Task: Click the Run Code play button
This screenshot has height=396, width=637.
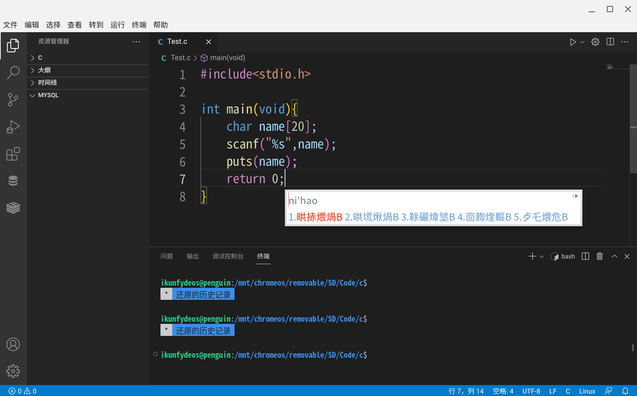Action: 573,42
